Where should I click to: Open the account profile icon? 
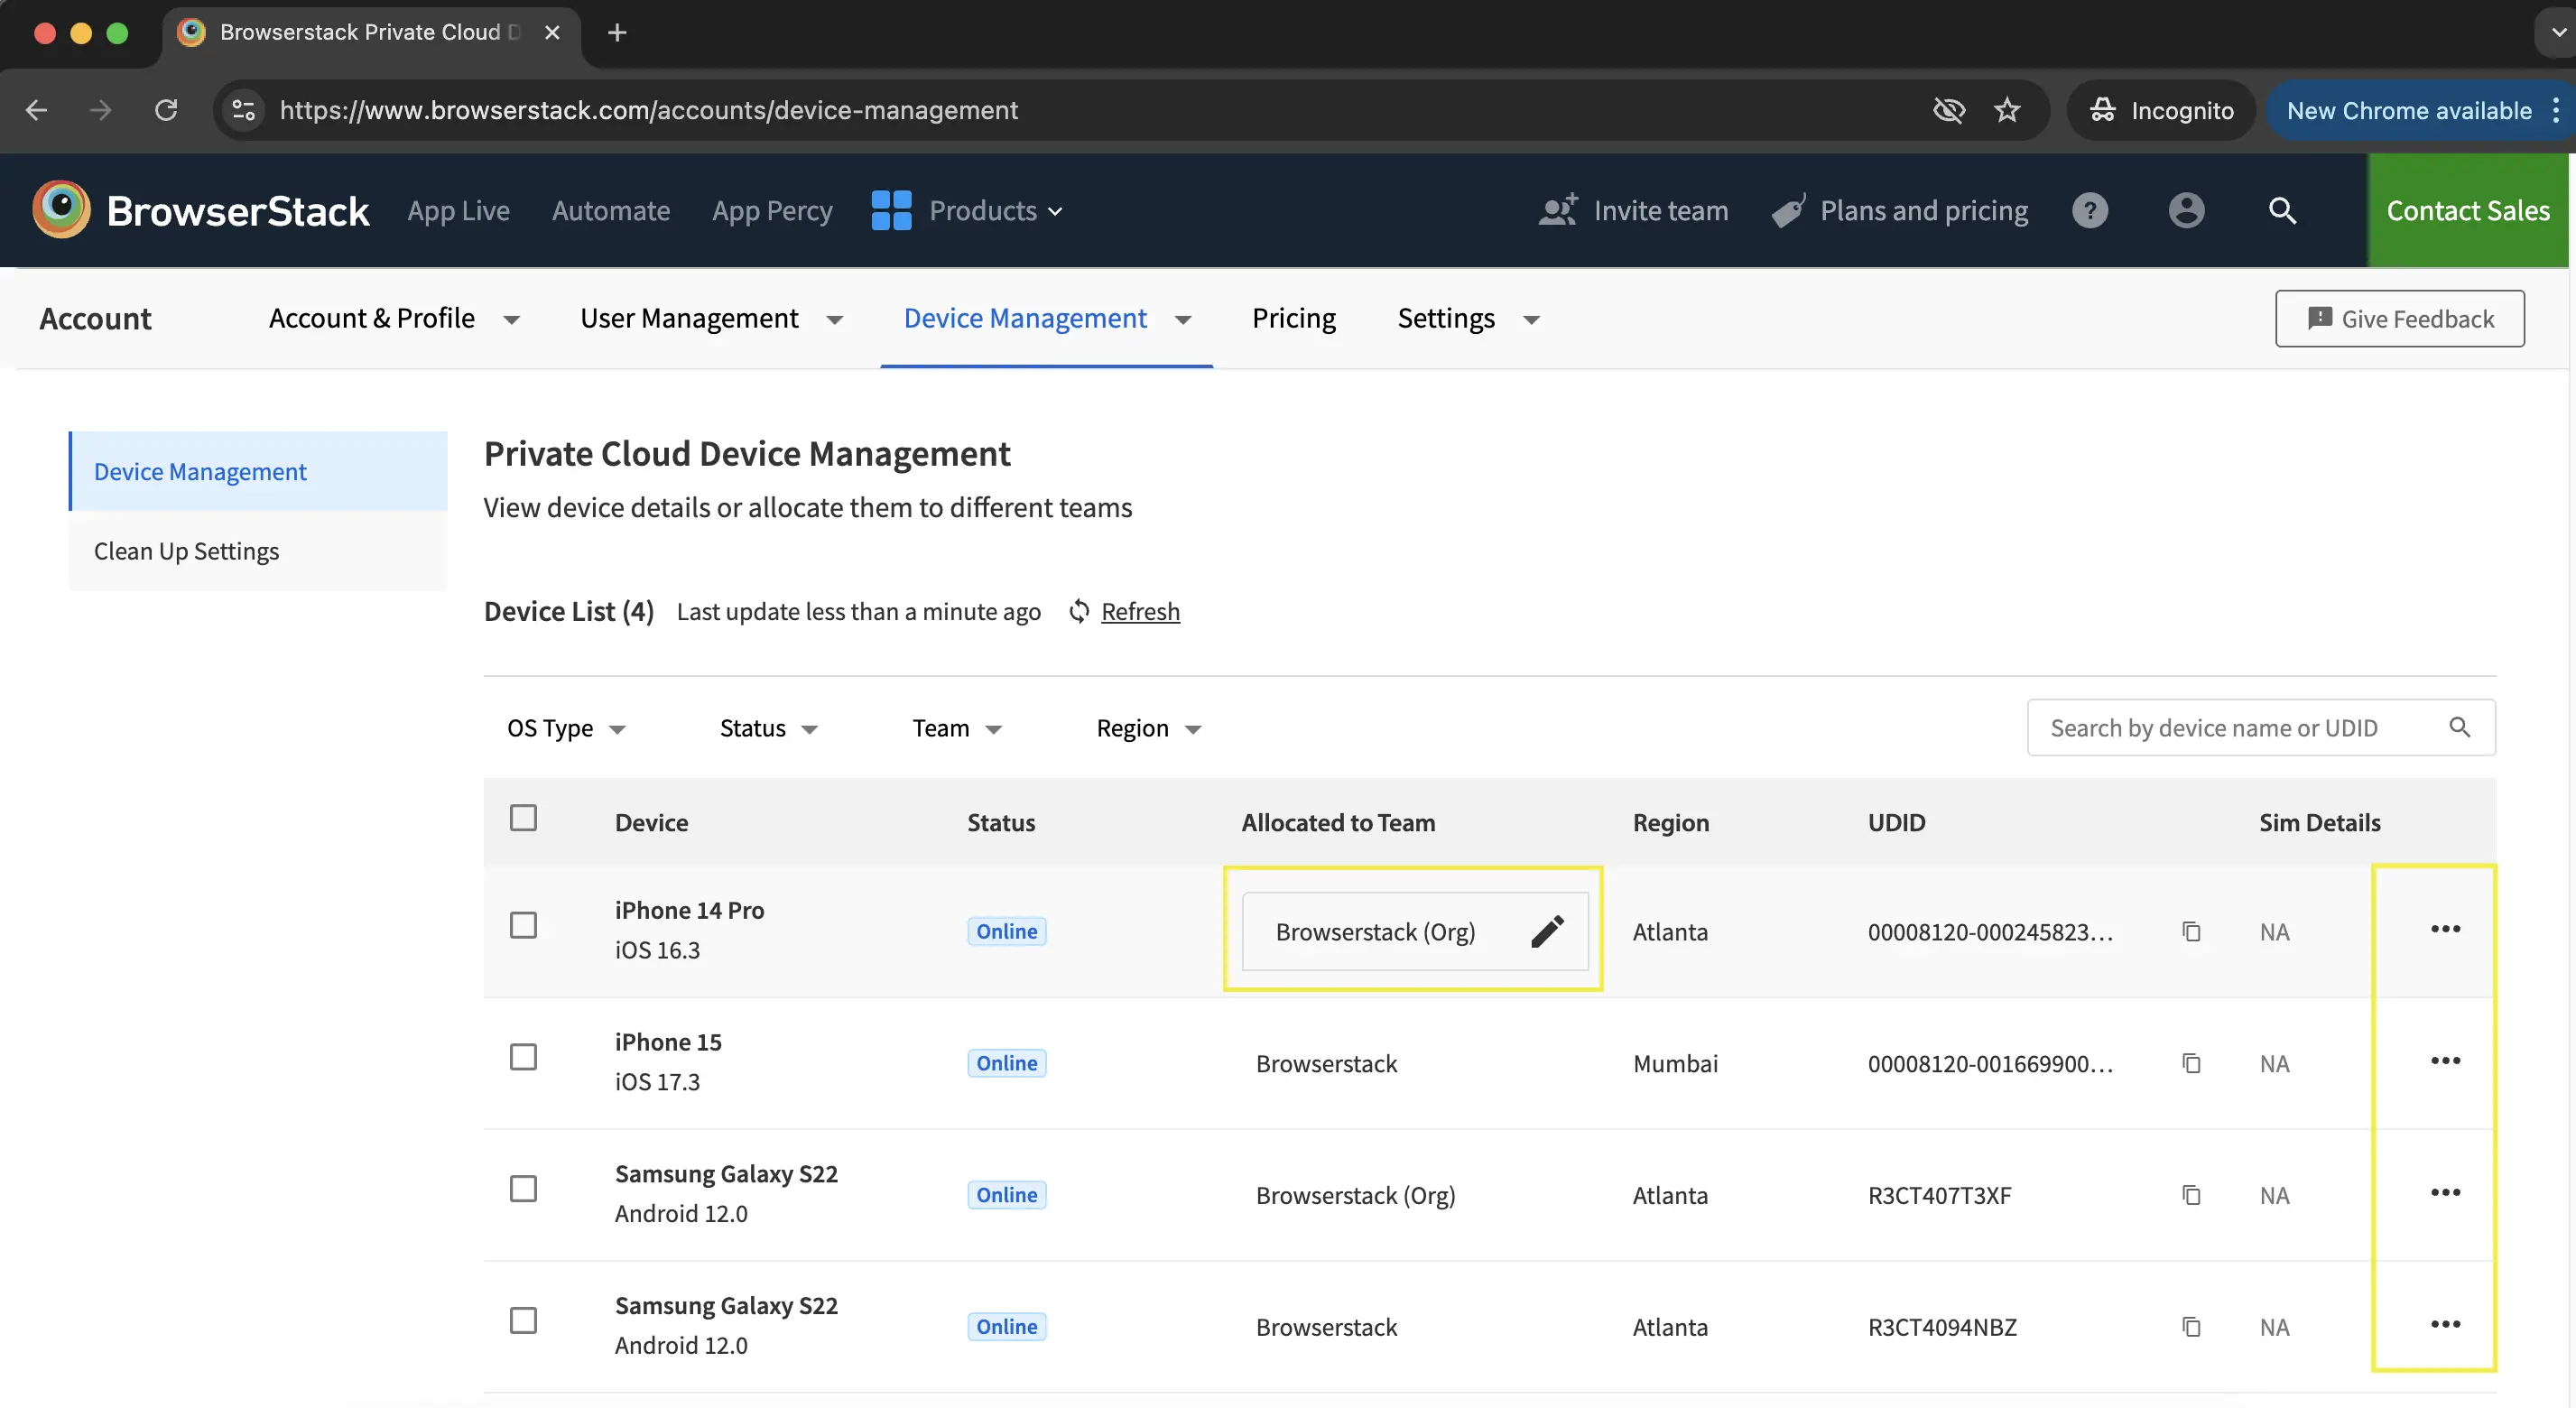point(2186,210)
